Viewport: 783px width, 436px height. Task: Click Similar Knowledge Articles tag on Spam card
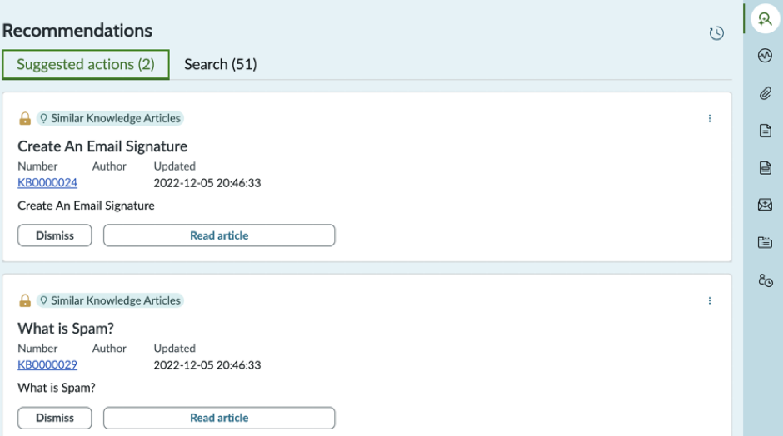pos(110,300)
